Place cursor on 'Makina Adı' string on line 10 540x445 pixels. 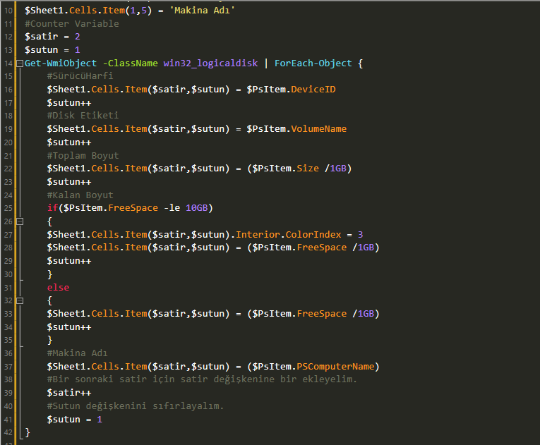click(202, 11)
